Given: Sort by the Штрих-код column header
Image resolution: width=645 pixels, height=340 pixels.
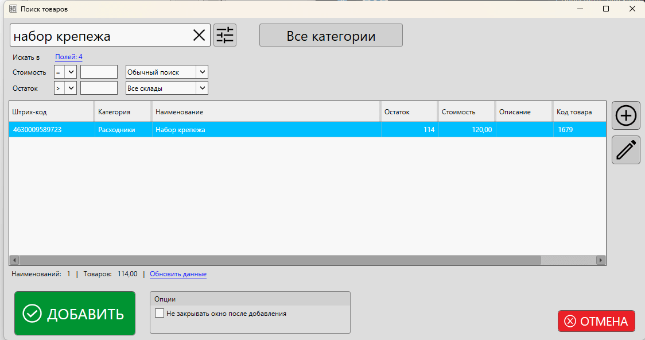Looking at the screenshot, I should coord(50,112).
